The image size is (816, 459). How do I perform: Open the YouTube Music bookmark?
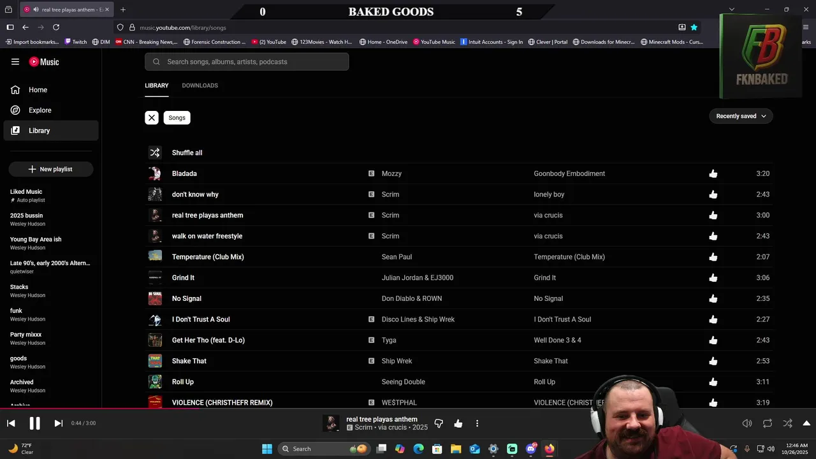point(434,42)
